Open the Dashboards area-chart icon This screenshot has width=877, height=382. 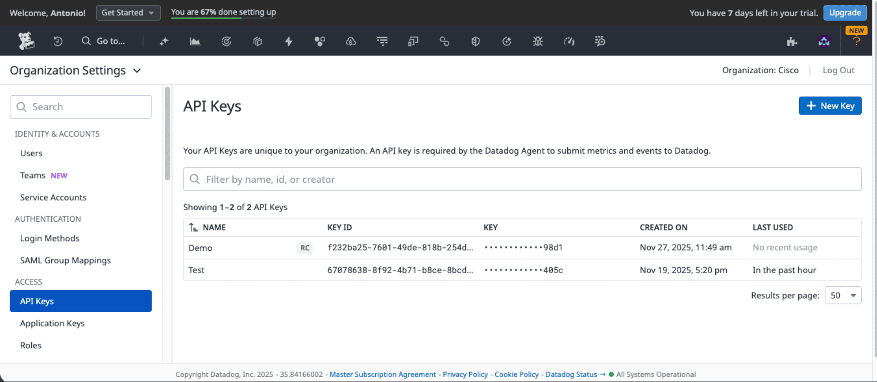(x=195, y=41)
